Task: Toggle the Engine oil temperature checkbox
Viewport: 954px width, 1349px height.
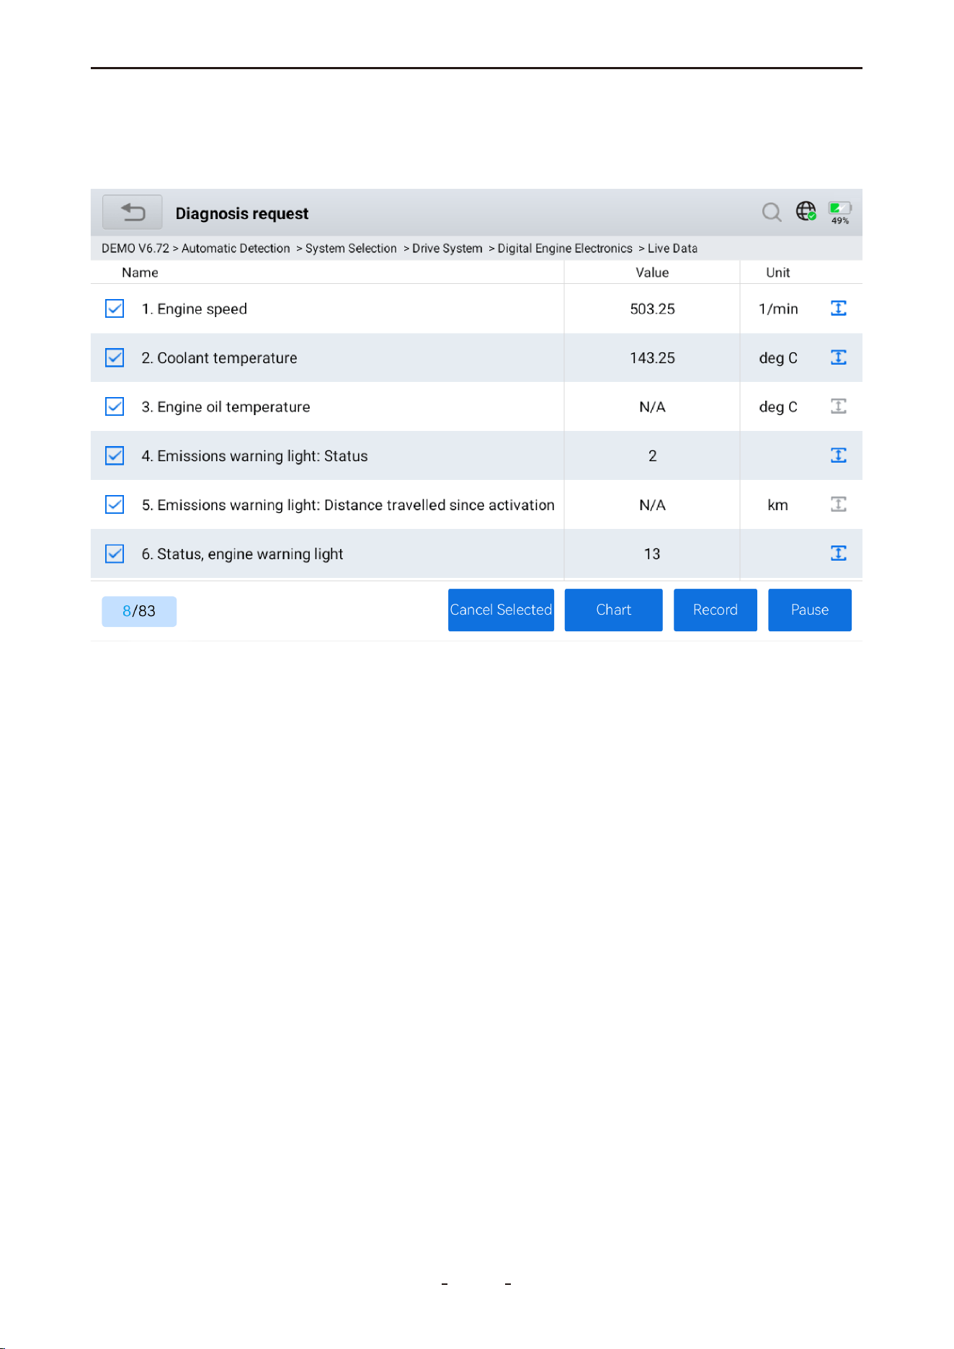Action: tap(115, 406)
